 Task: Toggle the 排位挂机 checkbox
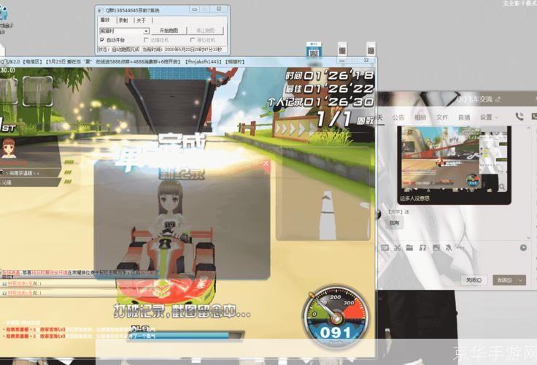click(x=193, y=40)
